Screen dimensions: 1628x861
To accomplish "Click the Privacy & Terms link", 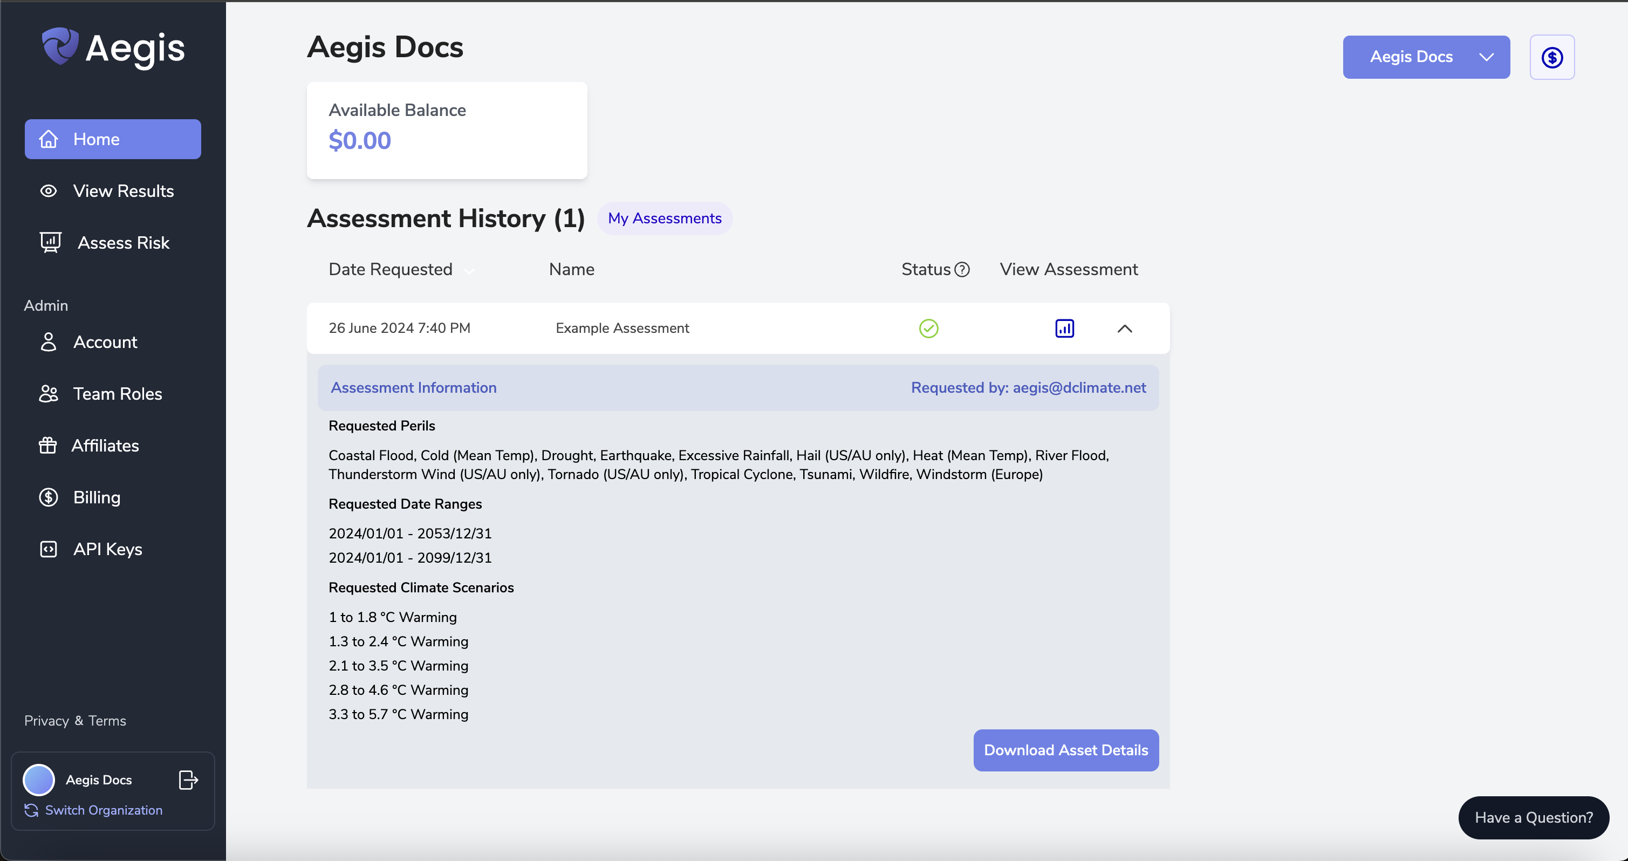I will click(76, 720).
